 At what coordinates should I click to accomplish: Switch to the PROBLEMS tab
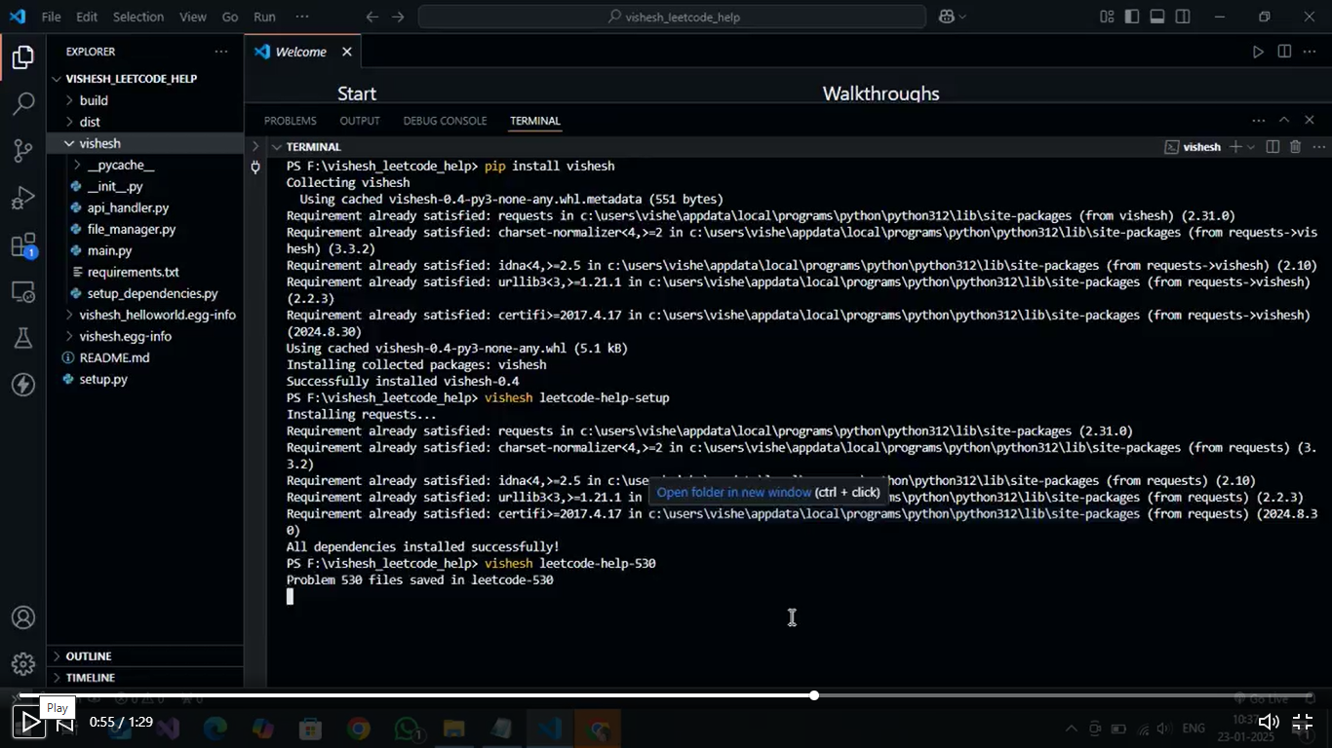click(x=290, y=121)
